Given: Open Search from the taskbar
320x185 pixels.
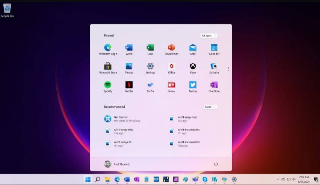Looking at the screenshot, I should pos(98,179).
